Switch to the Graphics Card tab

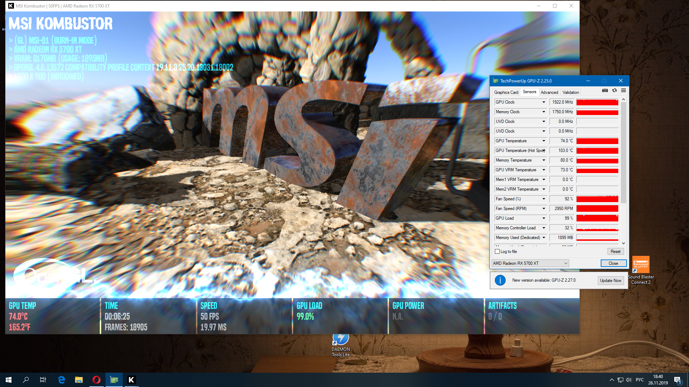point(506,92)
